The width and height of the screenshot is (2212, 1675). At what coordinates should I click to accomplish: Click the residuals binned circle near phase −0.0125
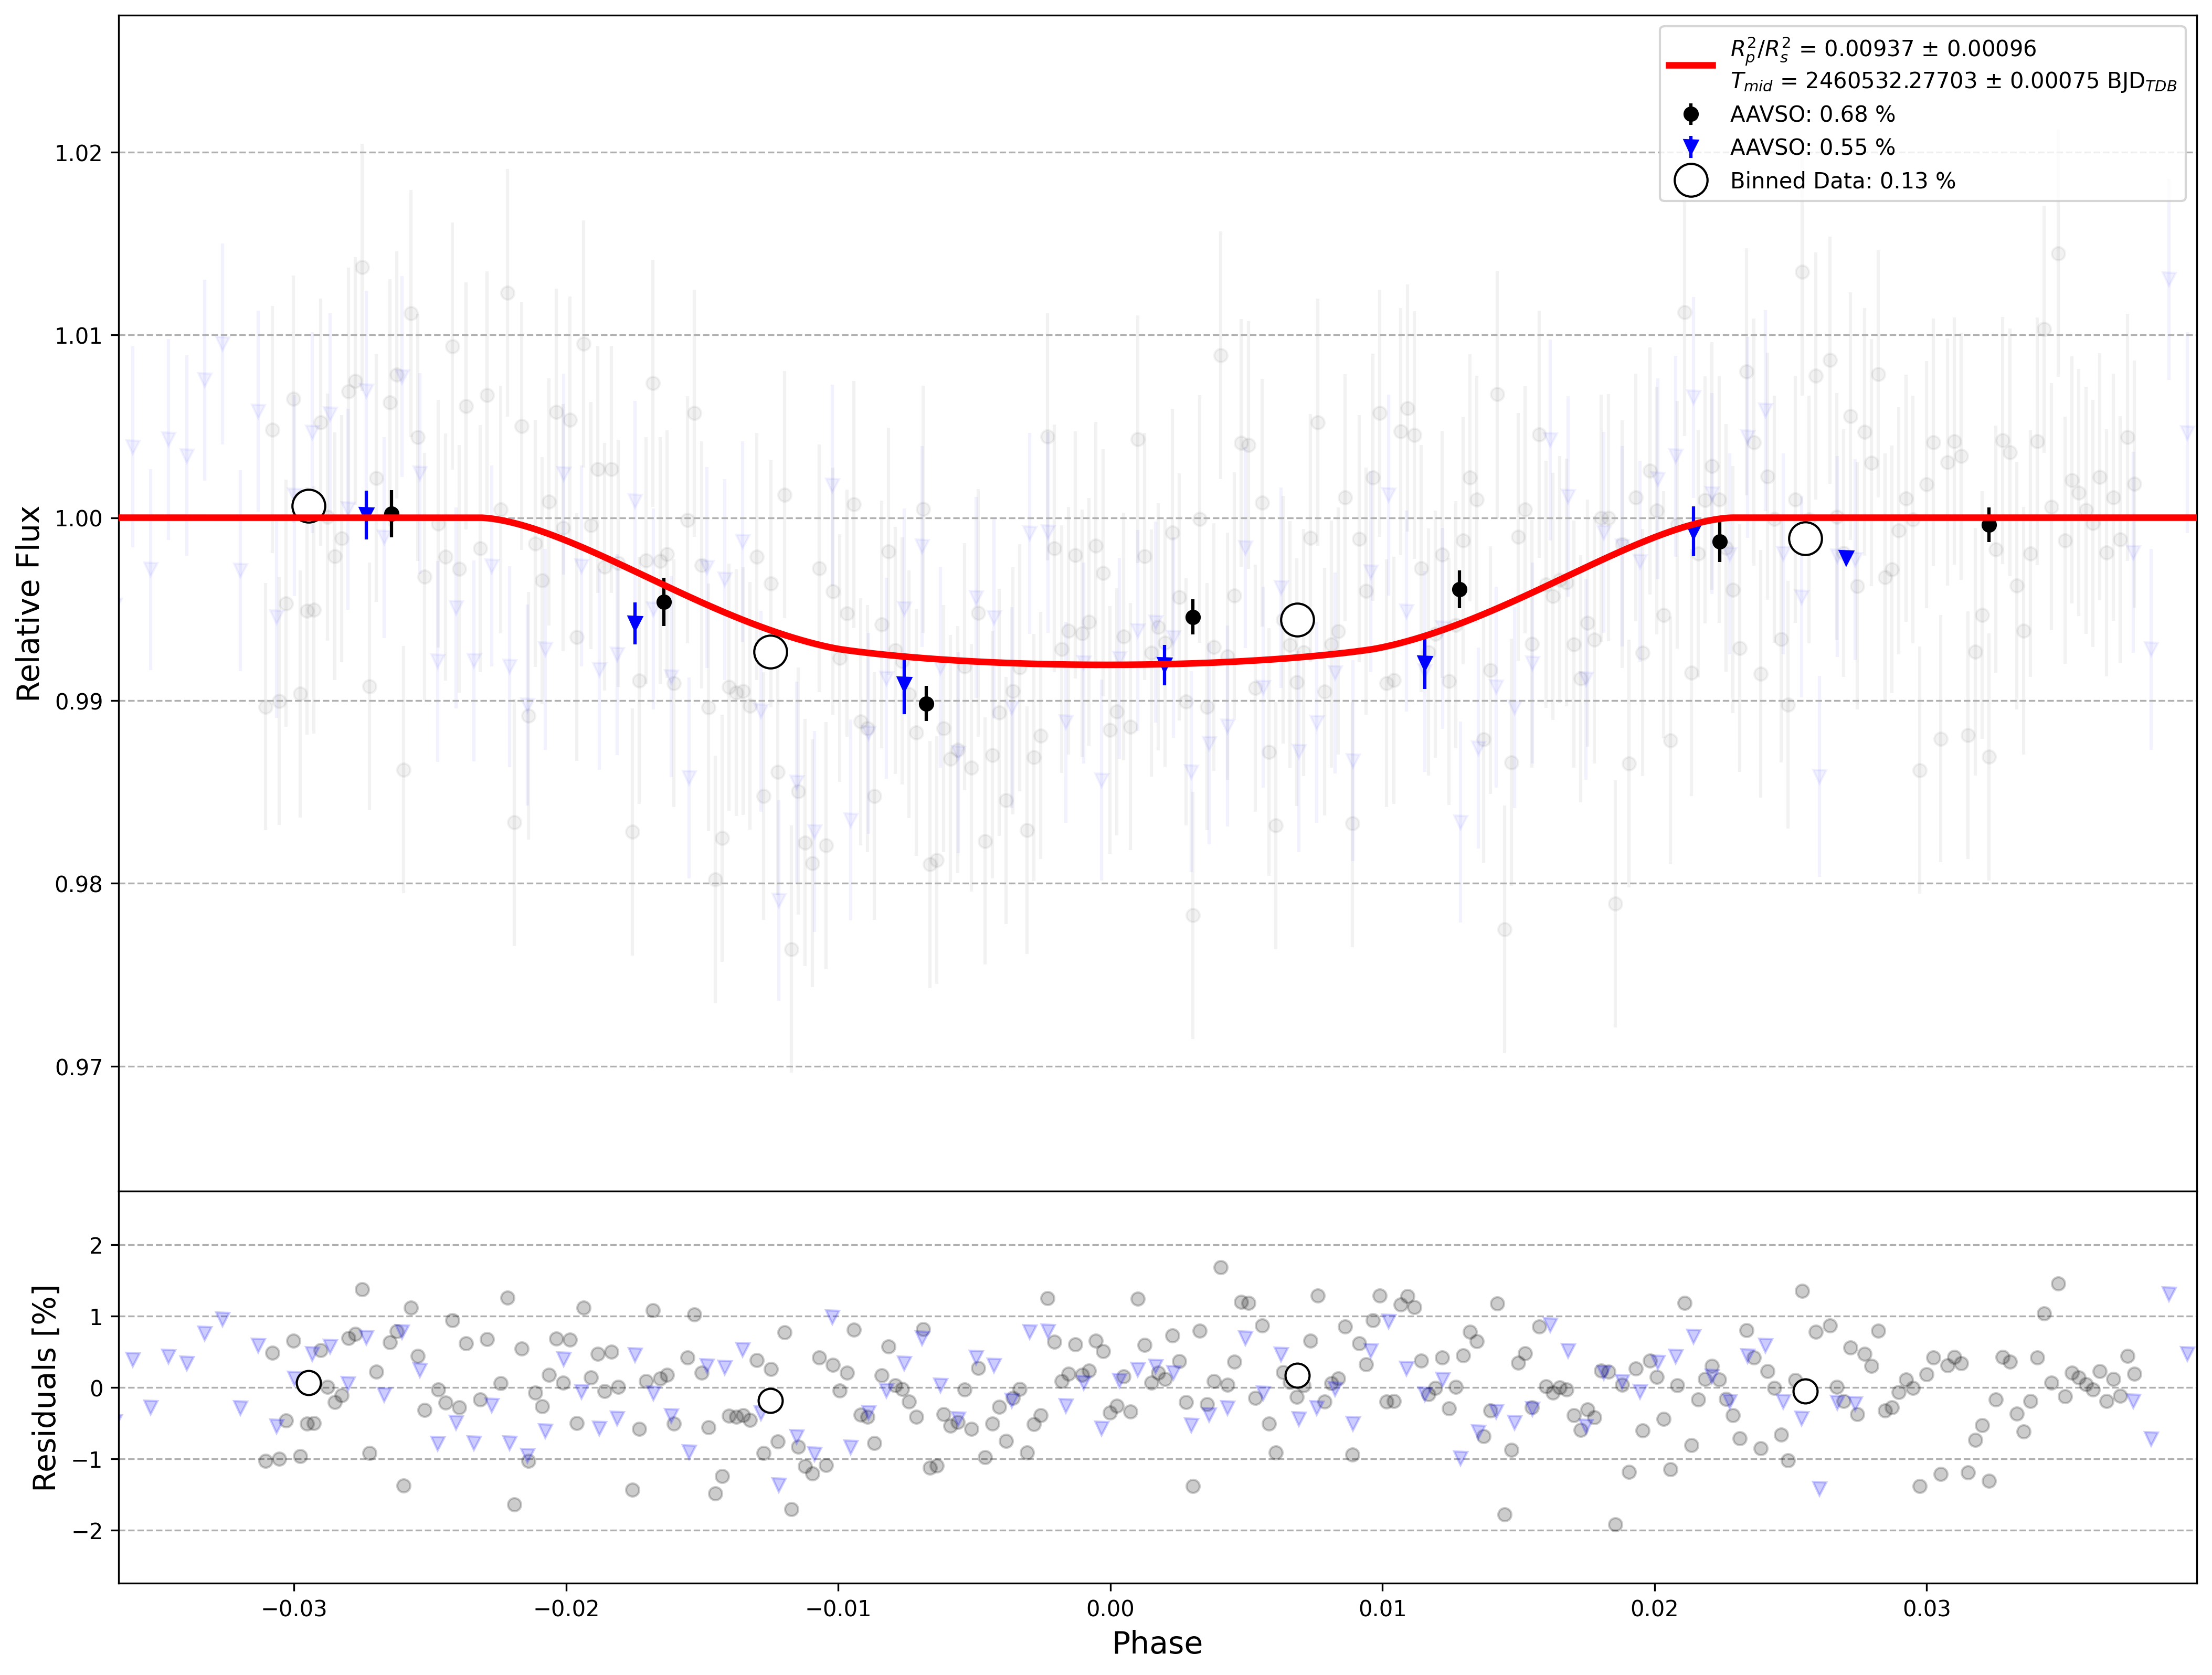pos(770,1401)
